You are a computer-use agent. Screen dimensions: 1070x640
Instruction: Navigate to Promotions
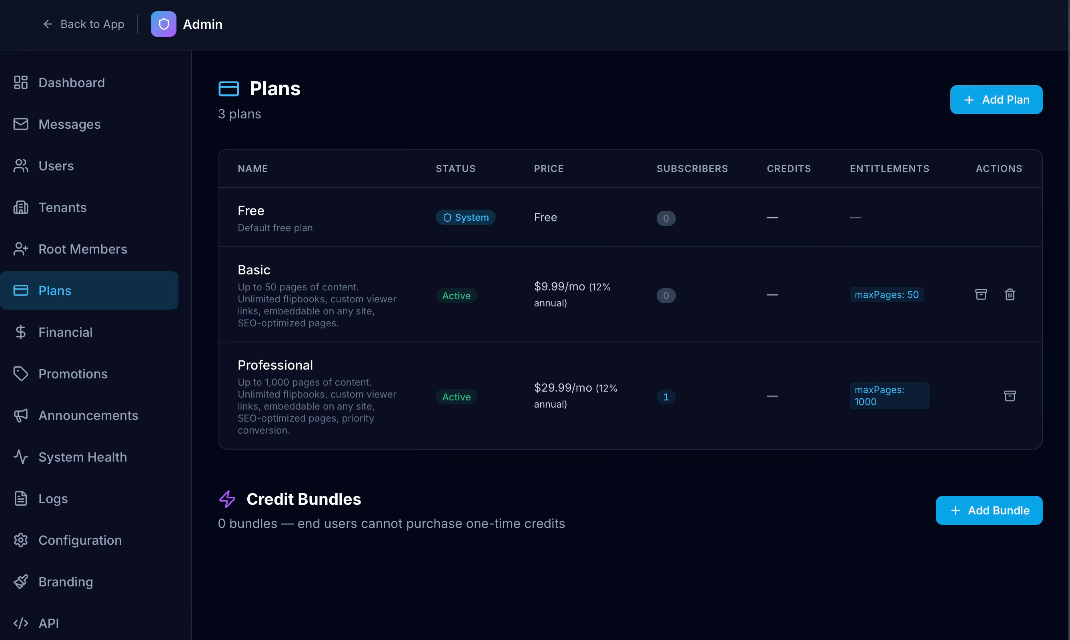[72, 374]
